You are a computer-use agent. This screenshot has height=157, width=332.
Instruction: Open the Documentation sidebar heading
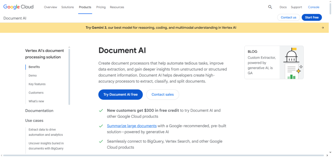(x=39, y=111)
